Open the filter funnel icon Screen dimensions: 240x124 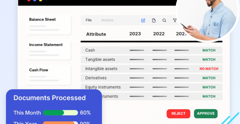coord(175,20)
